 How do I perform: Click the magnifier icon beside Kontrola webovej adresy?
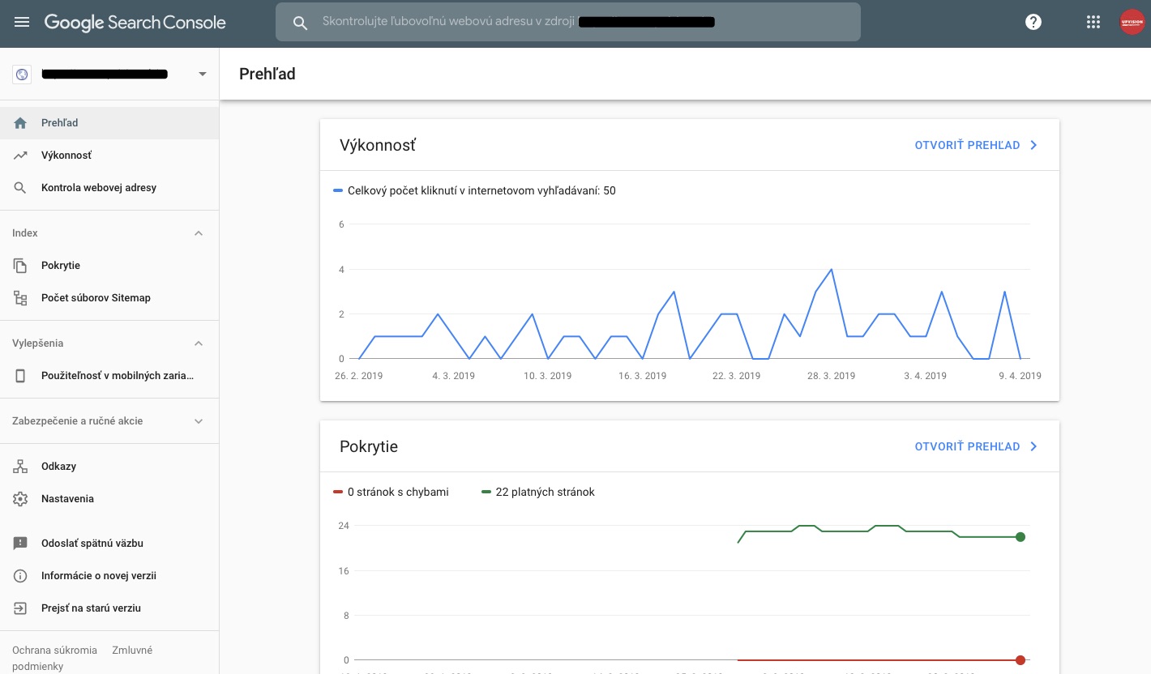(21, 188)
